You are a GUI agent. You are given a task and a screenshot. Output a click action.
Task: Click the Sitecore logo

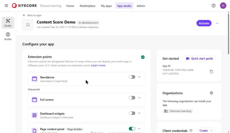[x=24, y=6]
